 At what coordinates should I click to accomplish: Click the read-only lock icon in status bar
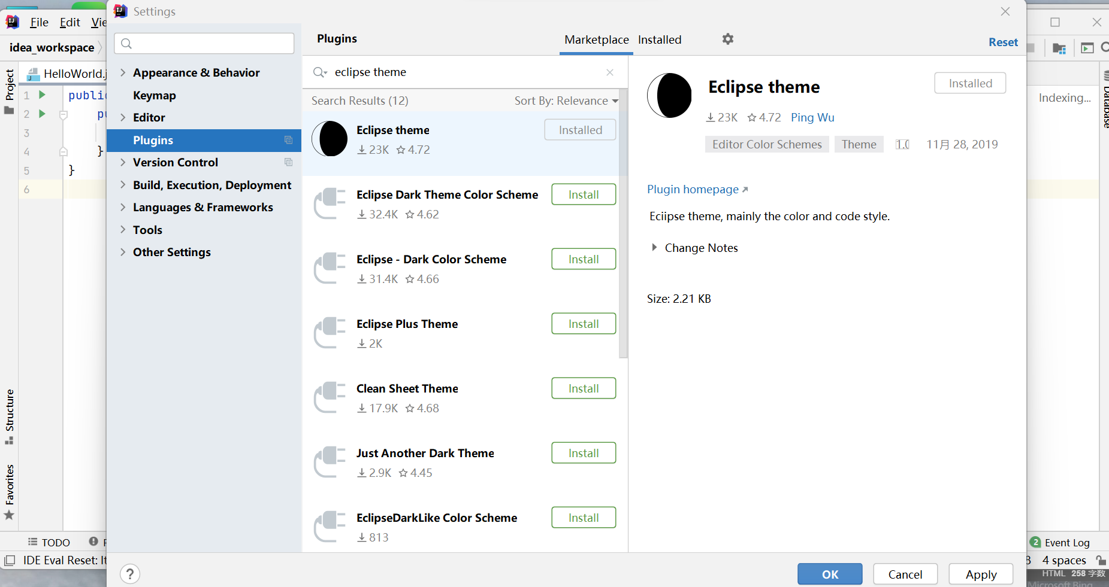[1101, 560]
